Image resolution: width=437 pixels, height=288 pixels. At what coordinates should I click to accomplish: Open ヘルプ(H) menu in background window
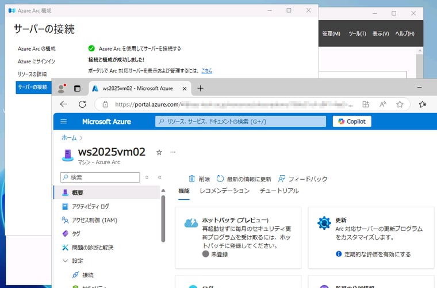405,34
